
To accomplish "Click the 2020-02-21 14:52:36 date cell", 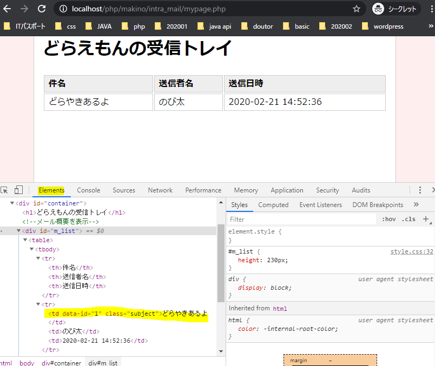I will (305, 102).
